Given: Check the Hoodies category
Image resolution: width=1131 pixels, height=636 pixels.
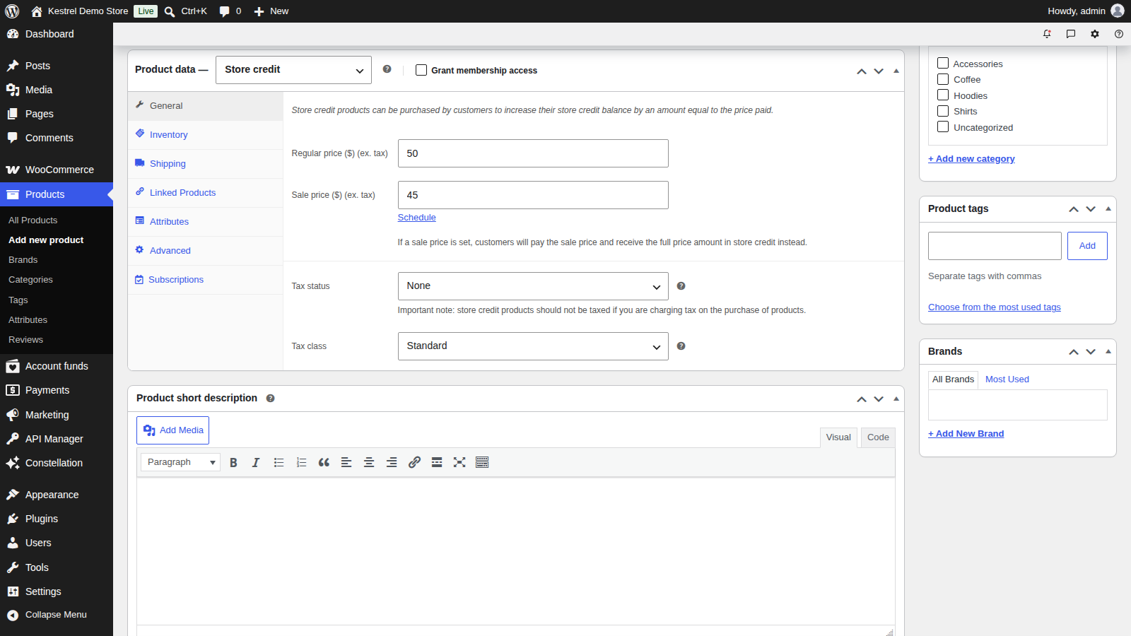Looking at the screenshot, I should tap(943, 95).
